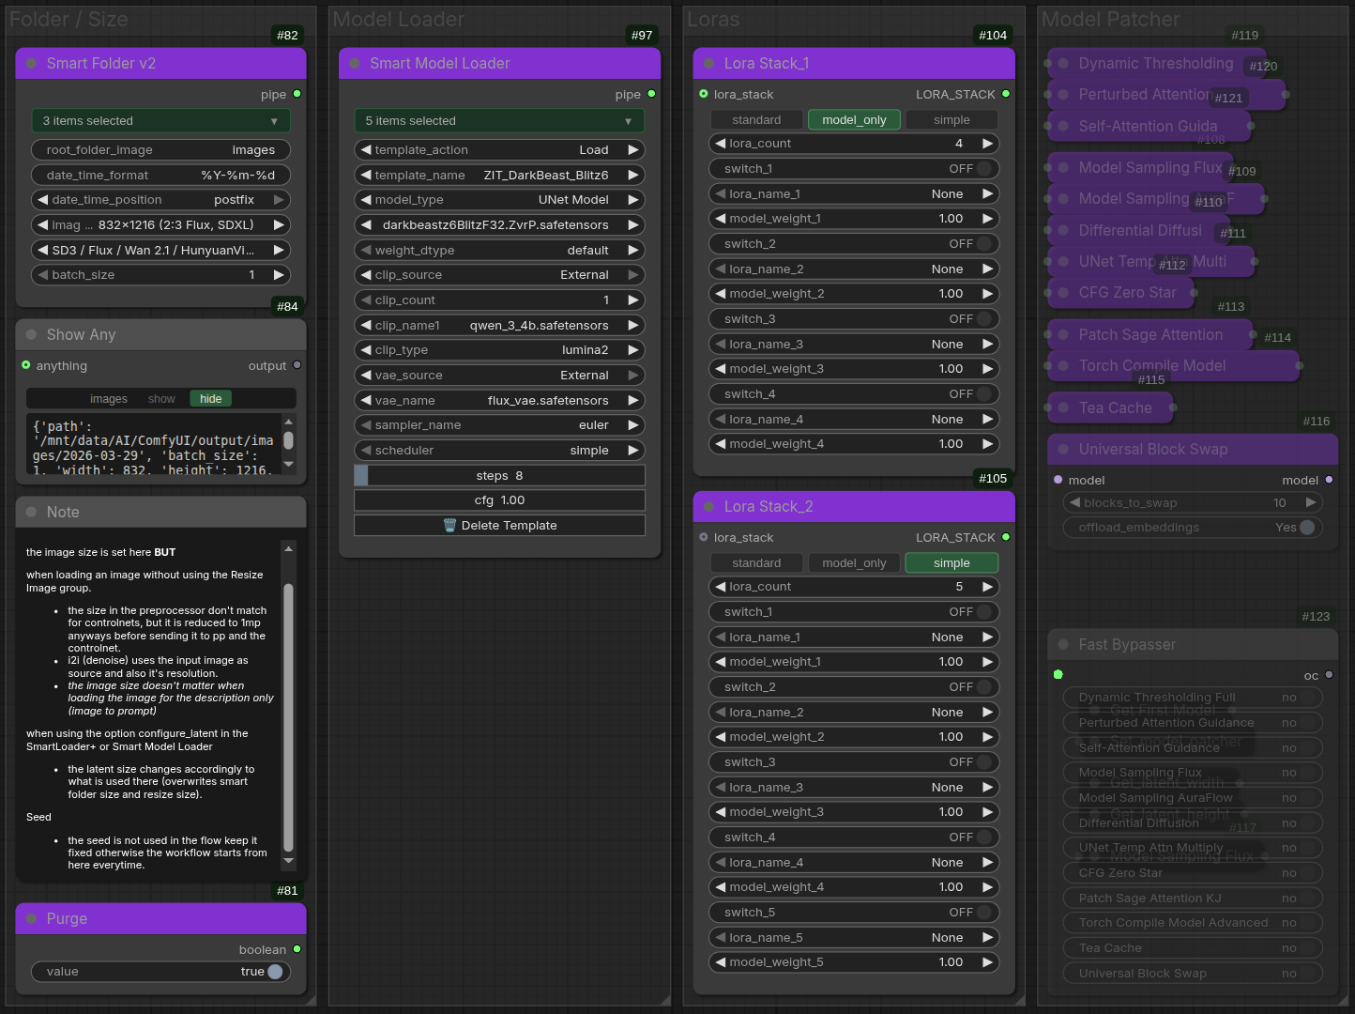This screenshot has width=1355, height=1014.
Task: Click the Lora Stack_1 title collapse dot
Action: [708, 64]
